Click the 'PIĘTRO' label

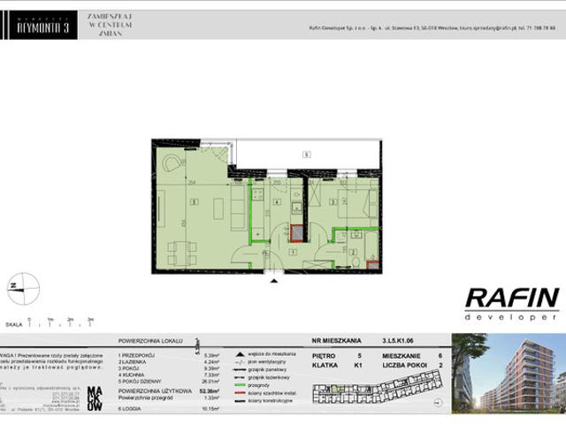click(324, 356)
